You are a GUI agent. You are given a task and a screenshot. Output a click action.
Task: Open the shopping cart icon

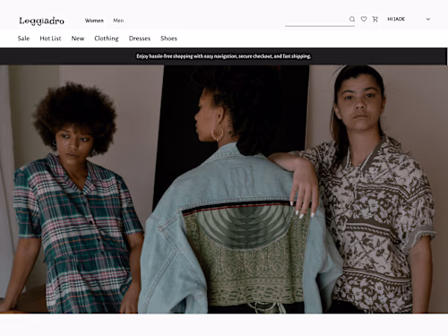tap(375, 19)
